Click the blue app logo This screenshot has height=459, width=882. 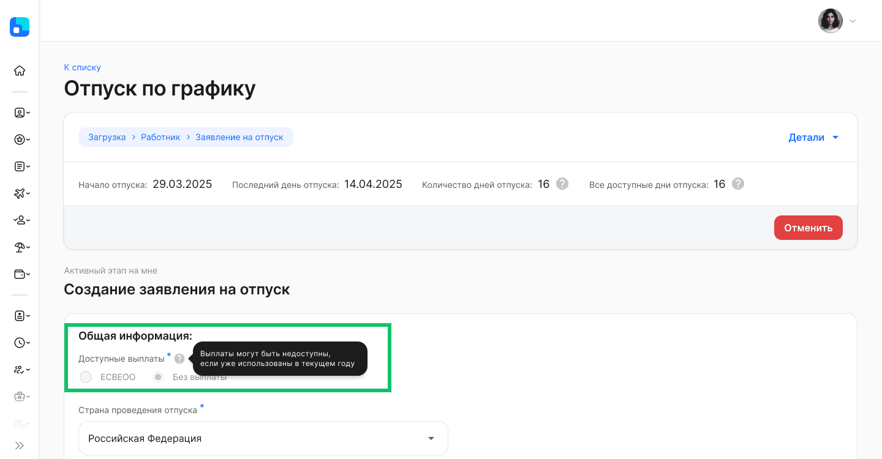pyautogui.click(x=20, y=27)
